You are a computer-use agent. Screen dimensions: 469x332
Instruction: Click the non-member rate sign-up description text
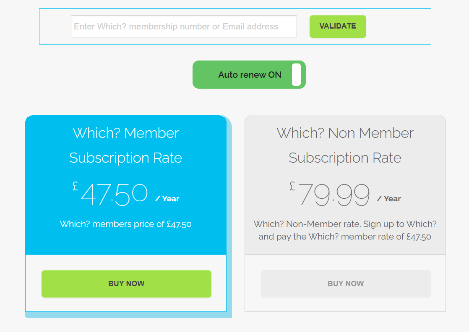point(345,230)
